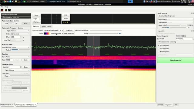Image resolution: width=194 pixels, height=109 pixels.
Task: Click the third toolbar icon with the line chart
Action: point(9,10)
